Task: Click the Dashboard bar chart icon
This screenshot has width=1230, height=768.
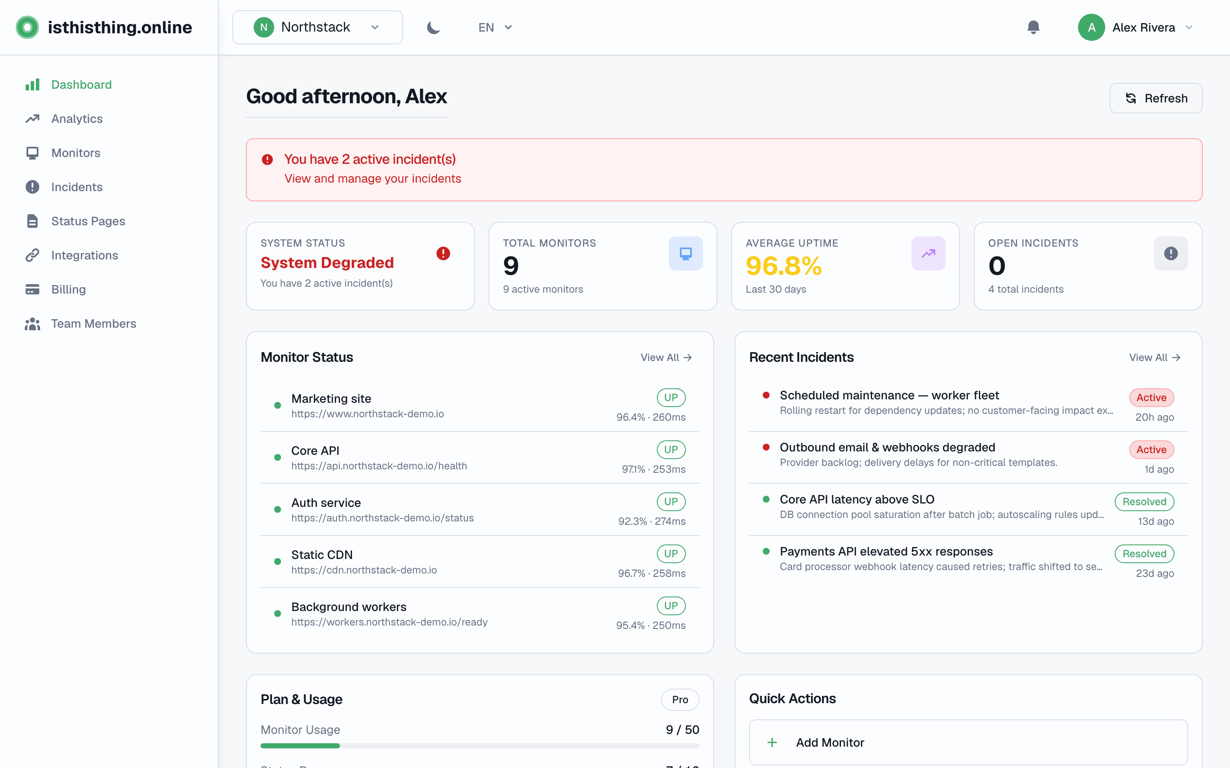Action: tap(32, 84)
